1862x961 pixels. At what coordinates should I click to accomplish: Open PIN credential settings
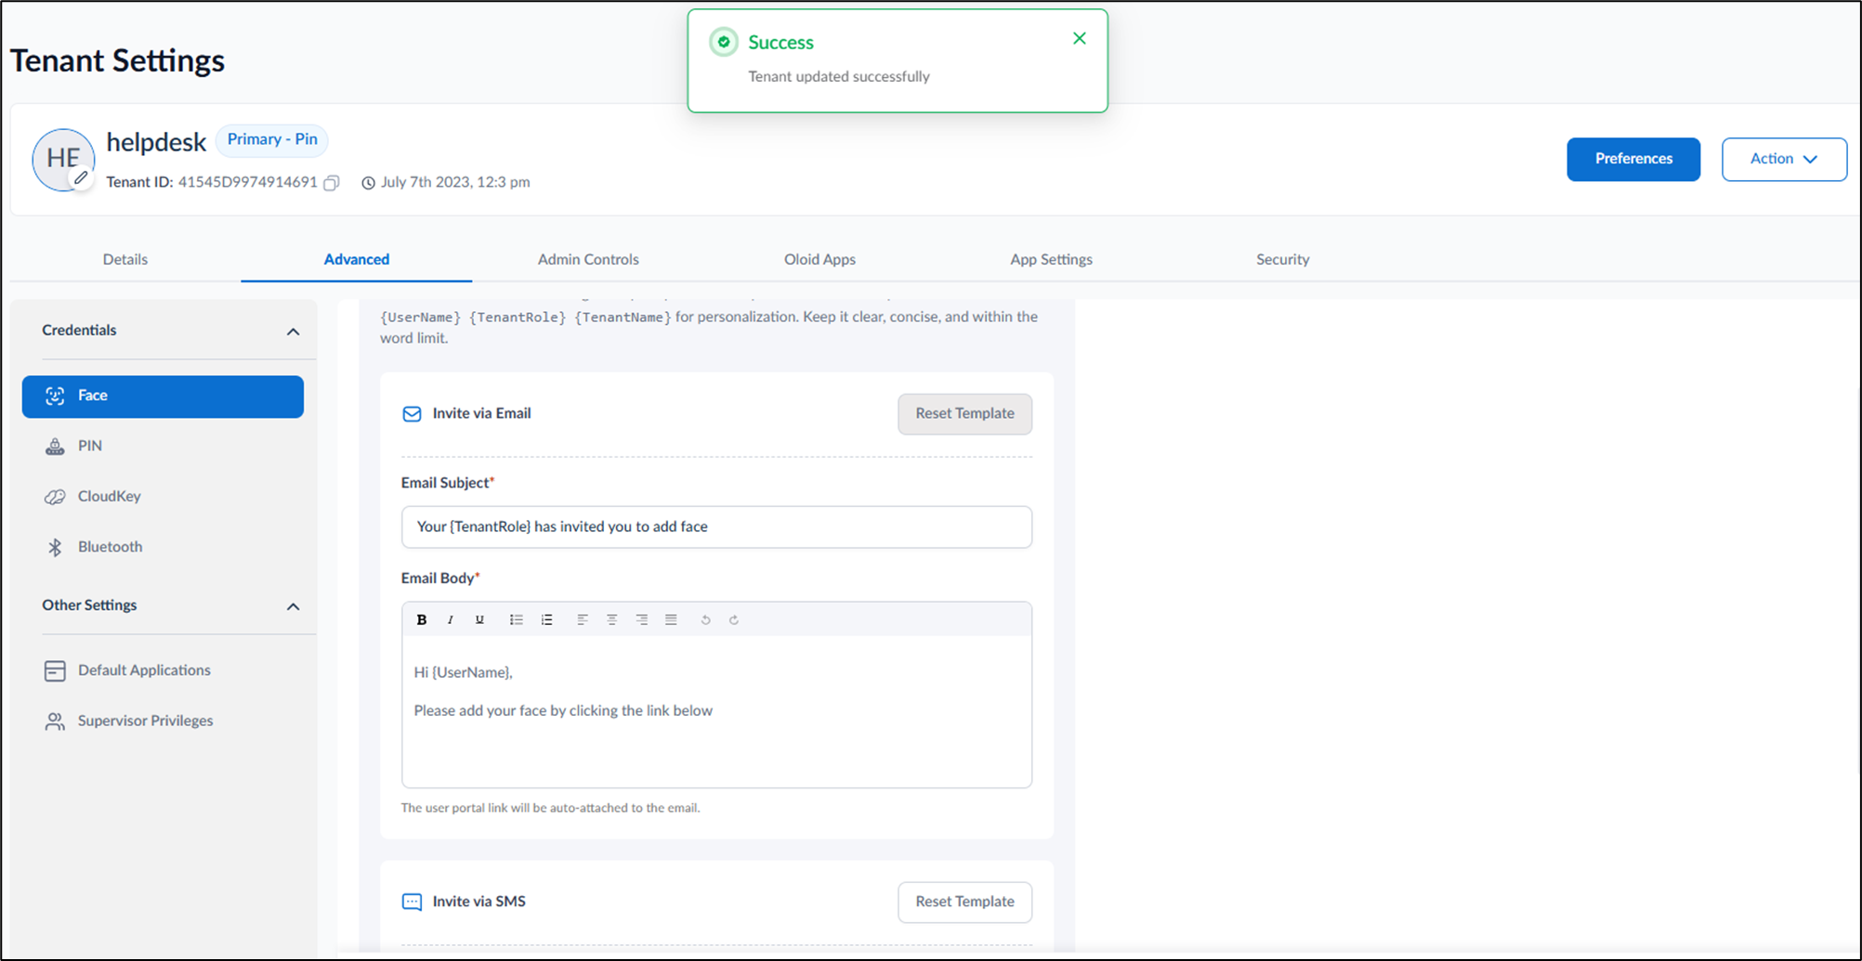(163, 447)
